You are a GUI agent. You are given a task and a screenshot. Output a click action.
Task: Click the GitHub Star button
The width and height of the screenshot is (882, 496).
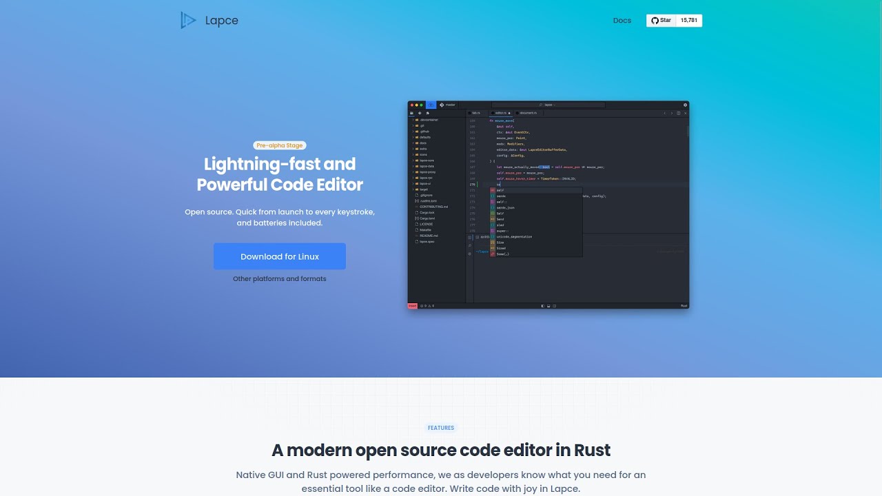(661, 21)
